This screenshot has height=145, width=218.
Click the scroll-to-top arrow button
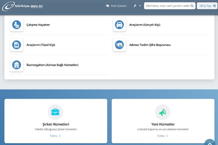click(210, 143)
